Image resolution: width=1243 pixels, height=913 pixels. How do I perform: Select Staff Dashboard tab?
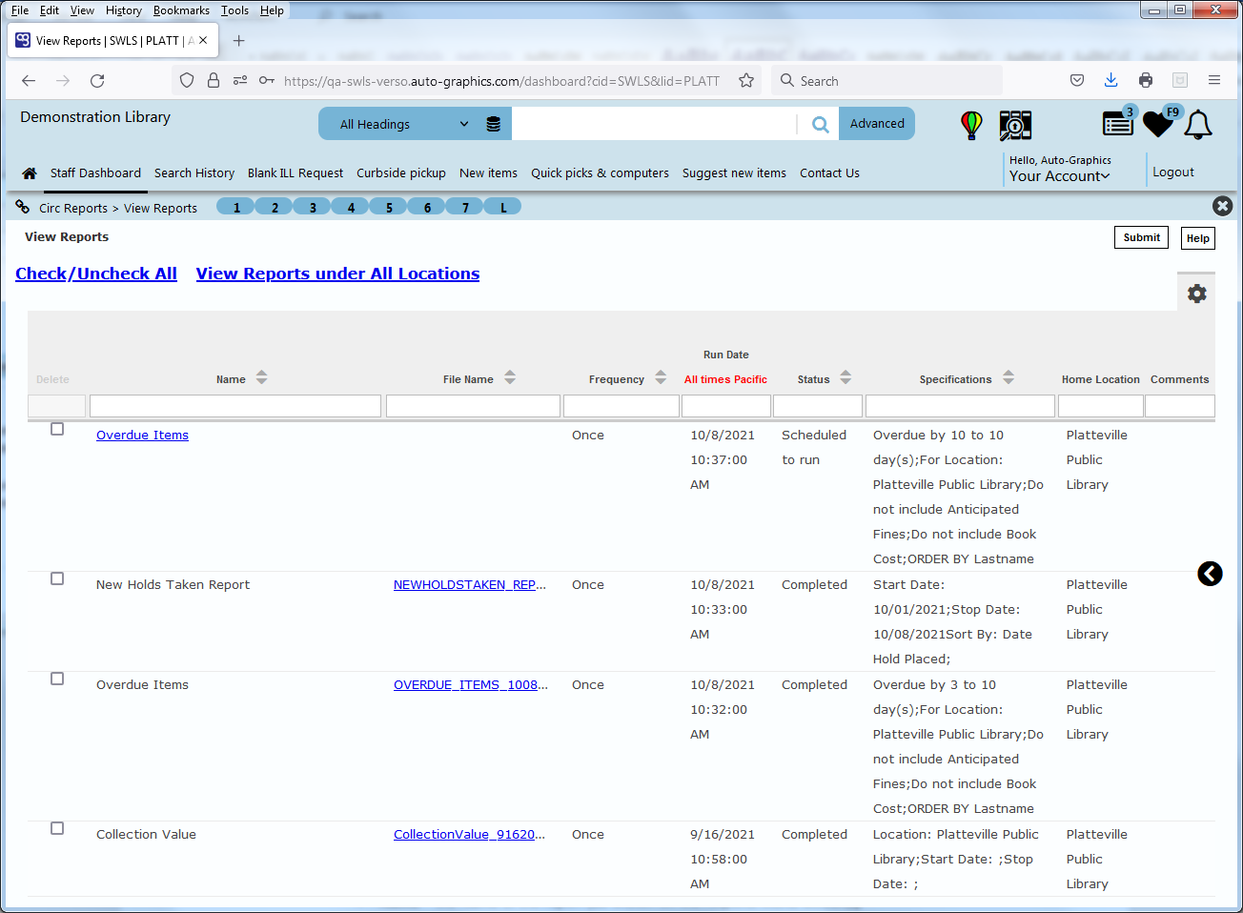(95, 173)
